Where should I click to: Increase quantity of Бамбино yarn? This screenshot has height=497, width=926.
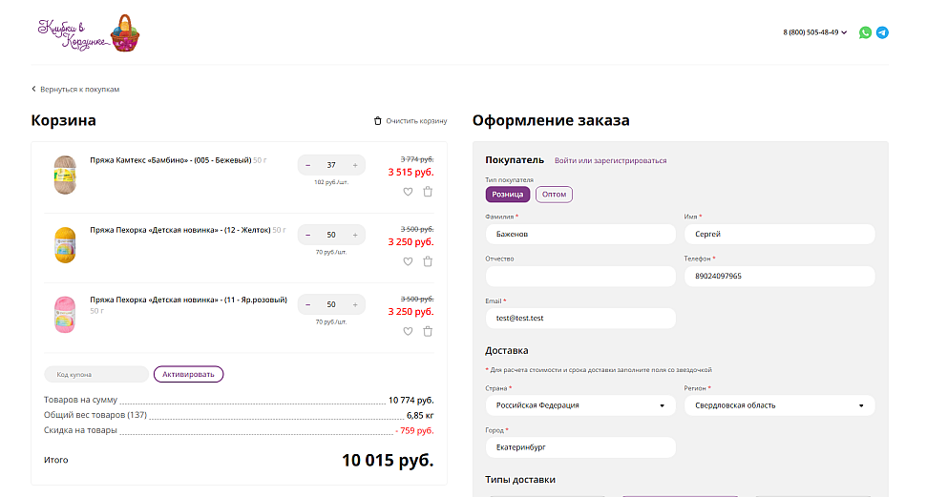pyautogui.click(x=355, y=165)
